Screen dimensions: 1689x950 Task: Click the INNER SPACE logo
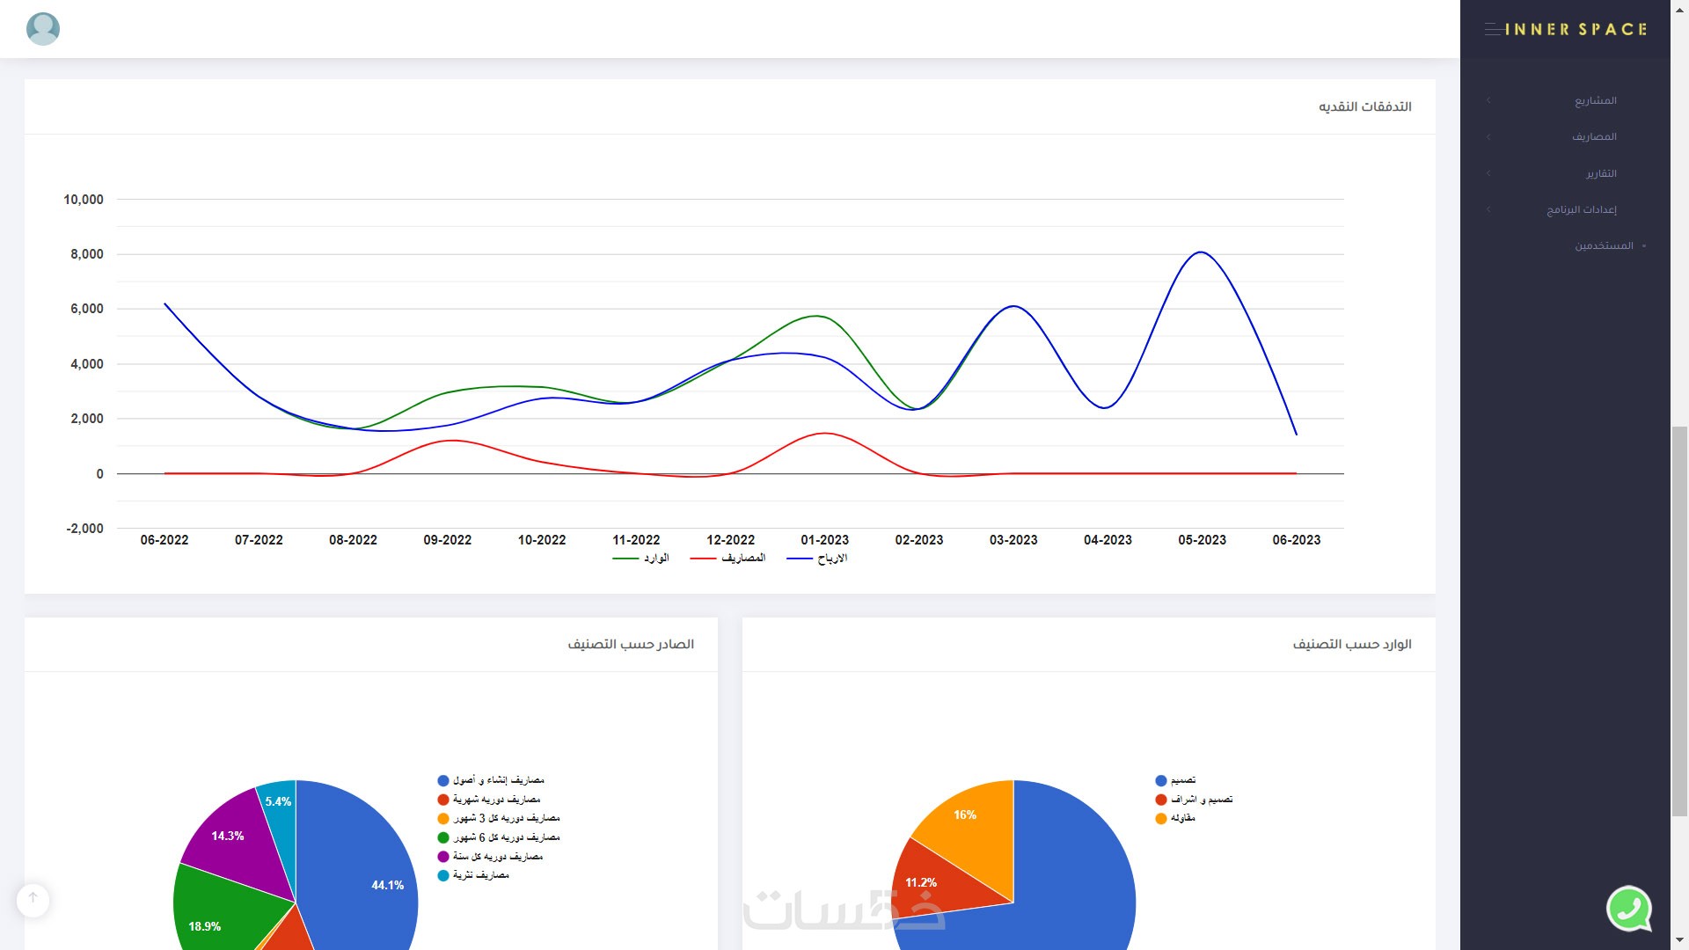[x=1575, y=29]
